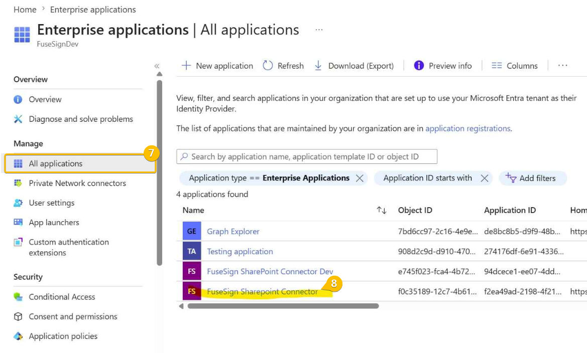Click the App launchers icon

18,222
